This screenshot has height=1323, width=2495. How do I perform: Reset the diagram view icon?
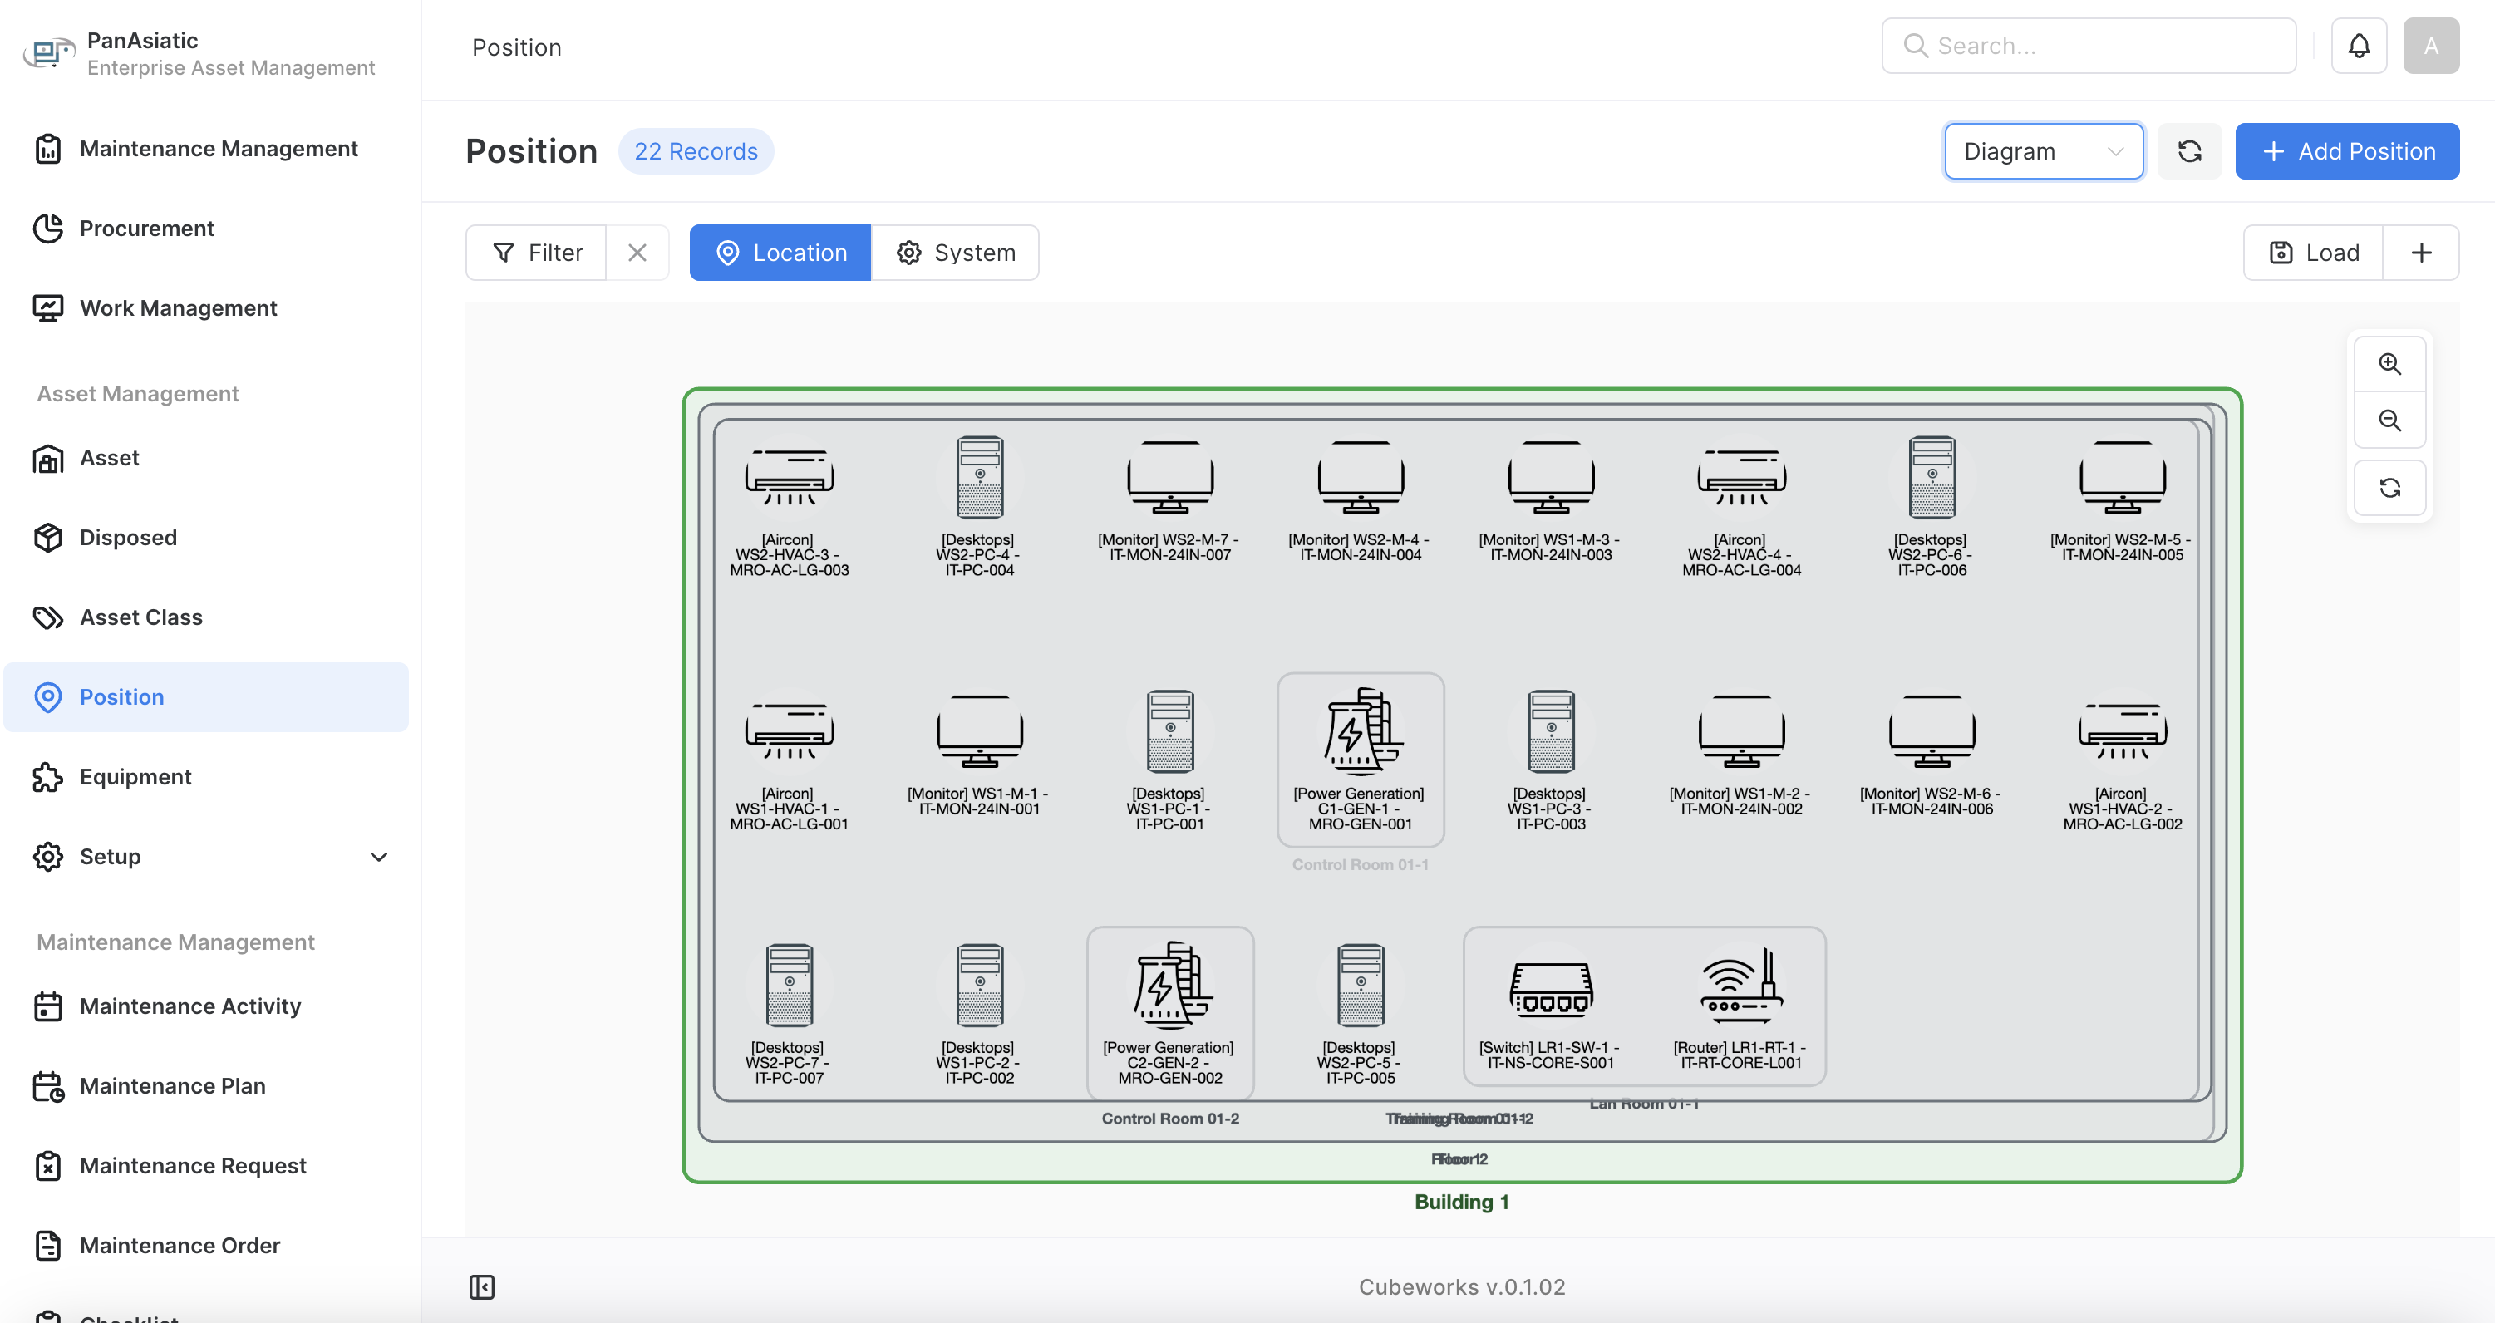pyautogui.click(x=2389, y=488)
